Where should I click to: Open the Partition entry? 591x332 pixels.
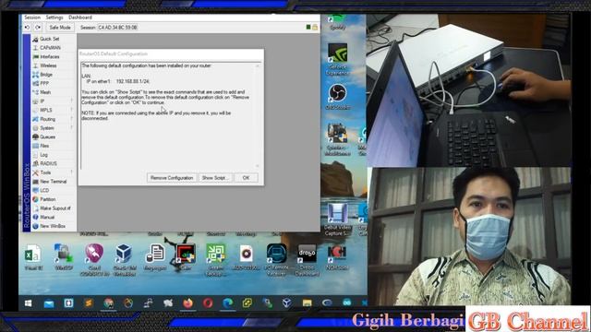48,199
